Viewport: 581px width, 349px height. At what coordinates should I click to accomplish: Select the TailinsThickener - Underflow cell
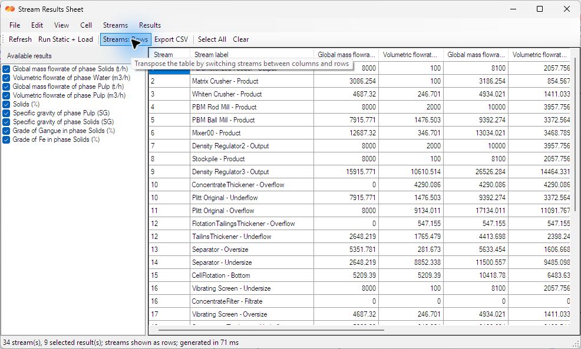[x=252, y=237]
